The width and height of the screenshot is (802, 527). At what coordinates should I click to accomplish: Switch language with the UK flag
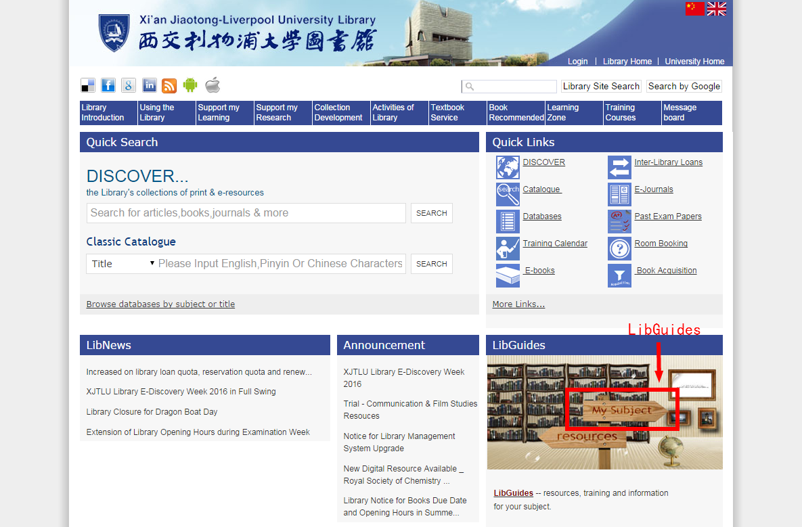pos(717,9)
